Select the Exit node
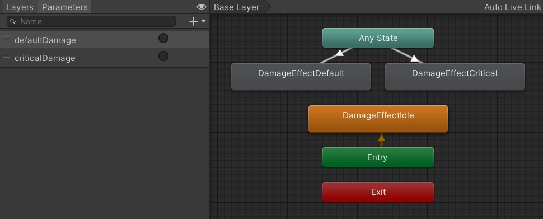Screen dimensions: 543x219 [378, 192]
